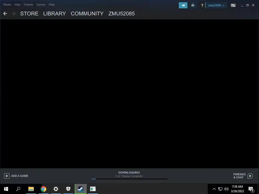Switch to the LIBRARY tab
The height and width of the screenshot is (194, 259).
coord(55,14)
